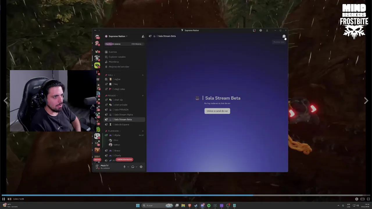Go to previous media with left arrow
372x209 pixels.
click(6, 101)
